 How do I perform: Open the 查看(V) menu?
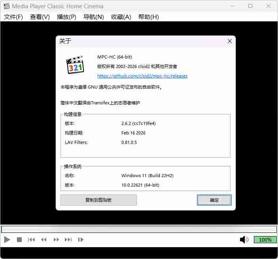[x=40, y=17]
